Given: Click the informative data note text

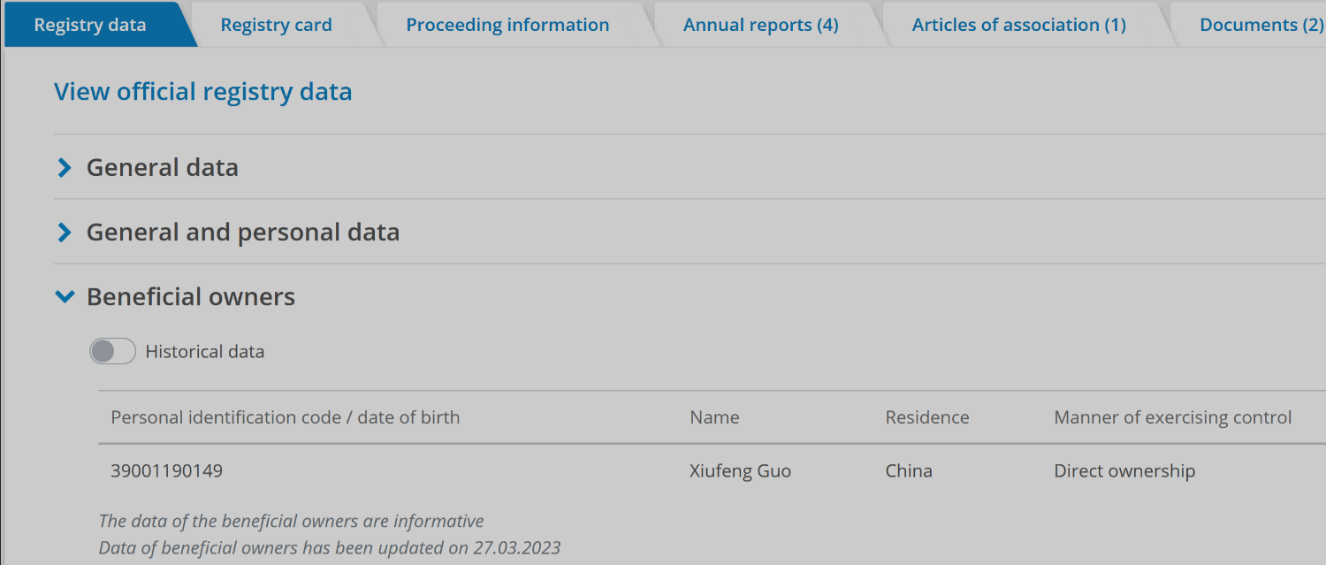Looking at the screenshot, I should 292,521.
